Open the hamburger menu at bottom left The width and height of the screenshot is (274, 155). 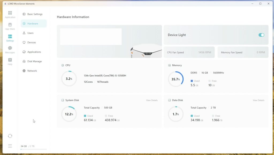tap(10, 146)
